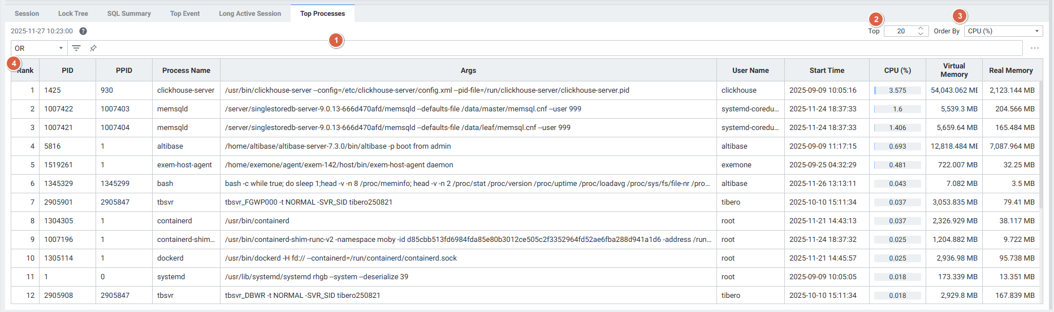Open the OR condition dropdown
This screenshot has height=312, width=1054.
[x=38, y=48]
